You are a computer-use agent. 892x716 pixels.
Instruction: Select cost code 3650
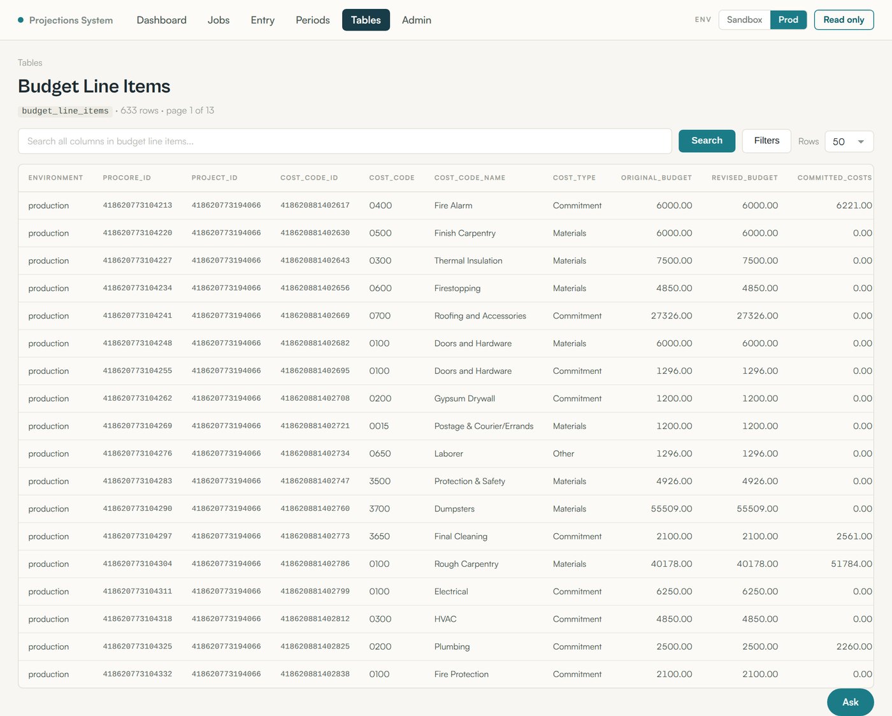coord(380,536)
